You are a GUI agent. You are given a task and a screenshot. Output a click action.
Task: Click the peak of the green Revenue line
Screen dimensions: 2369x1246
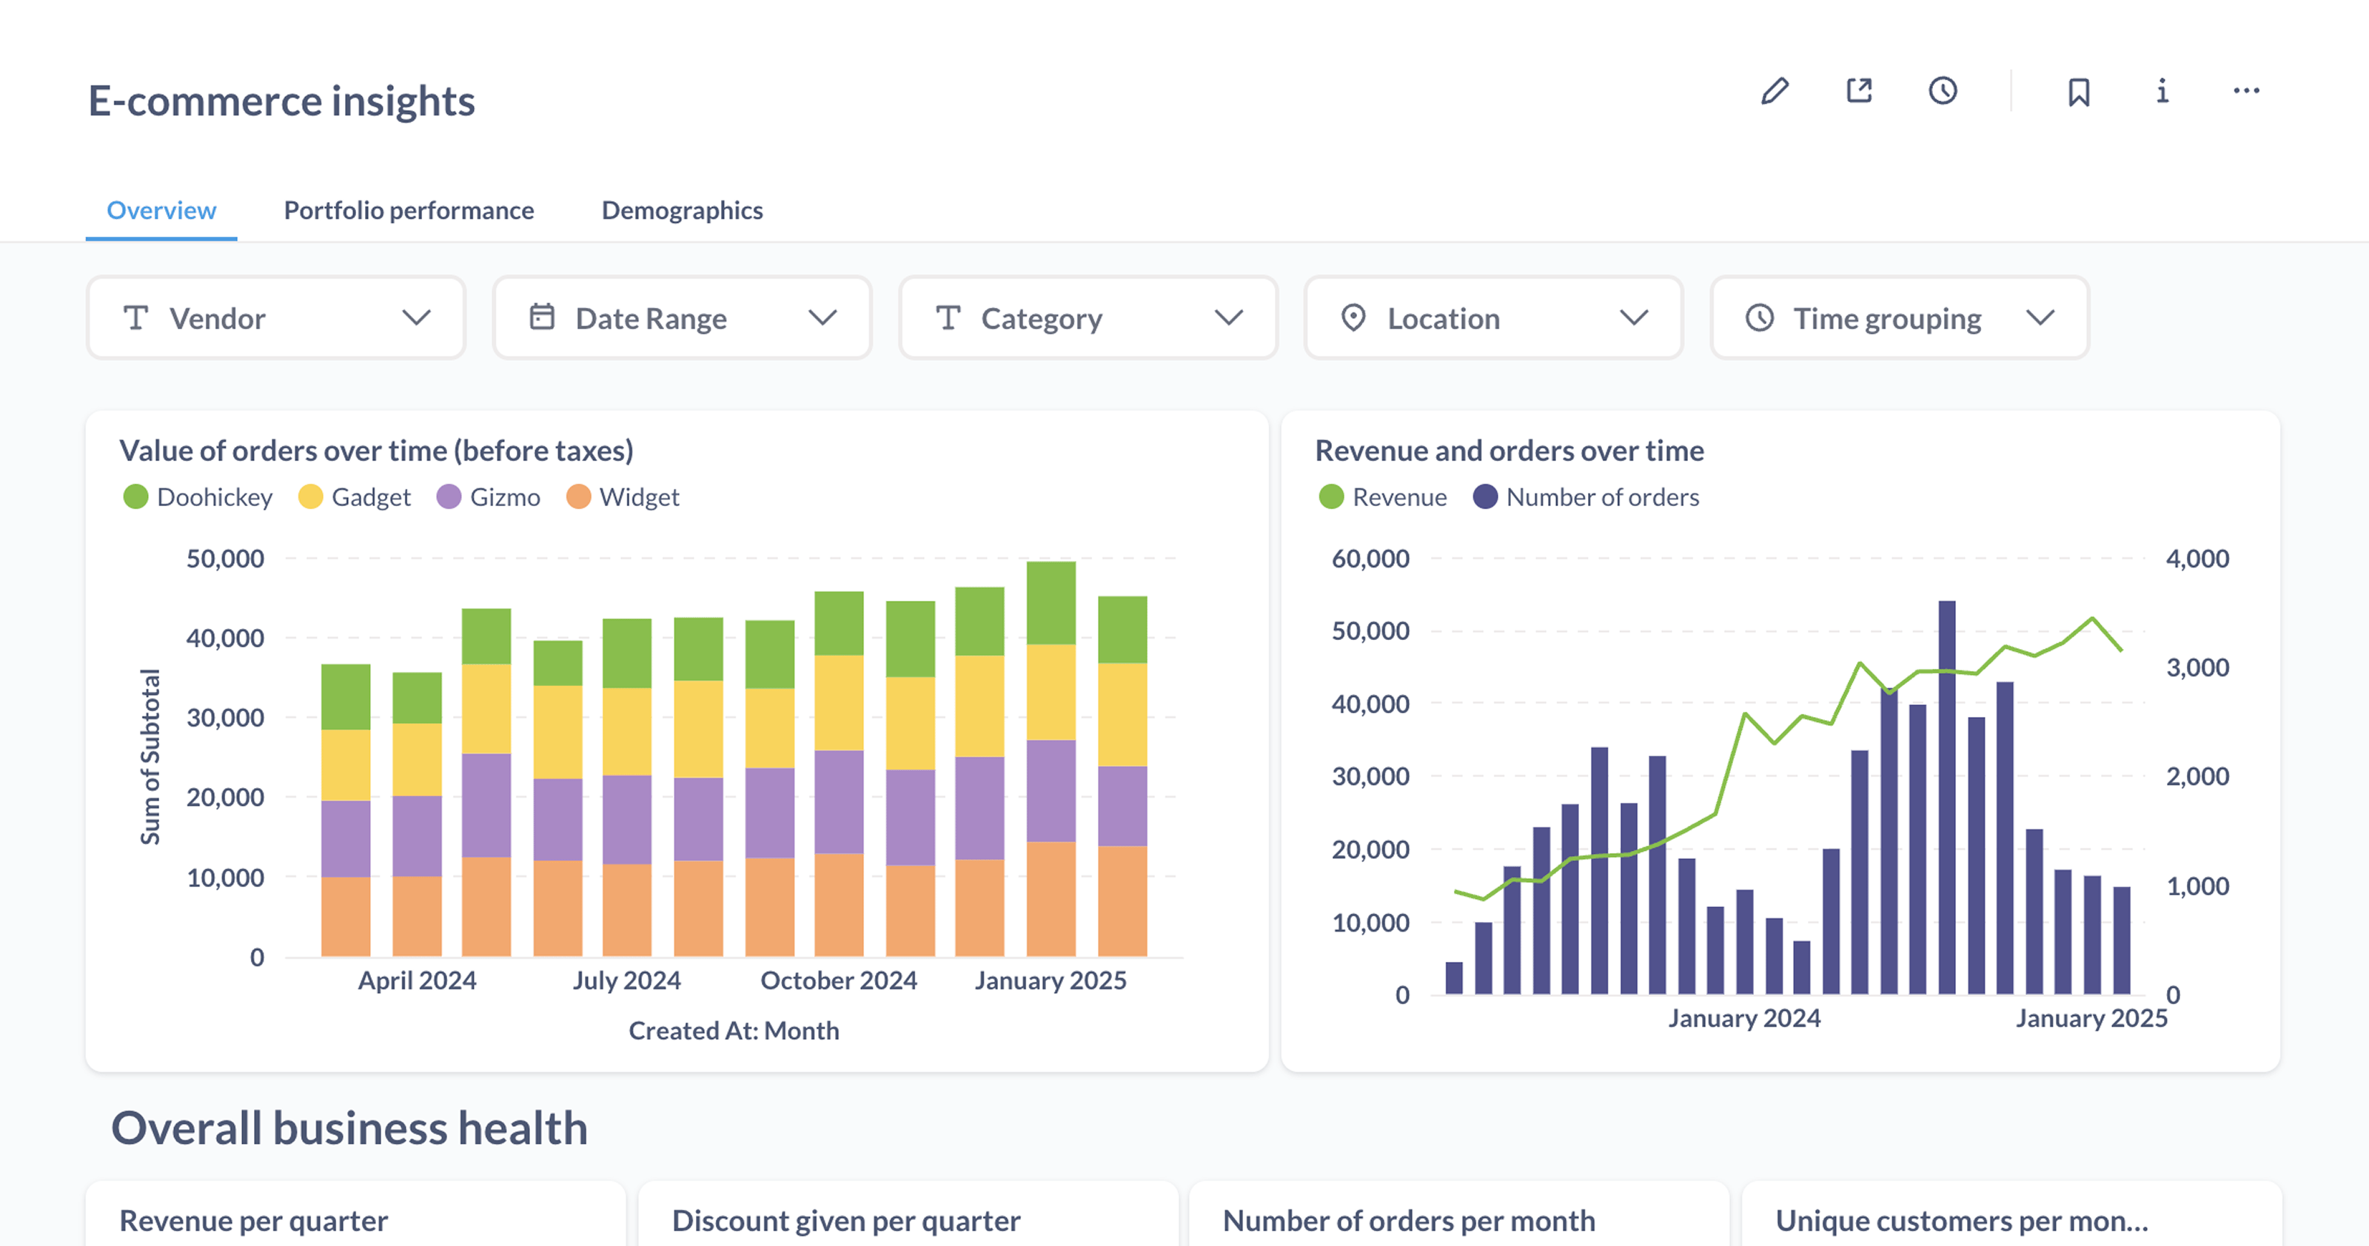2092,619
